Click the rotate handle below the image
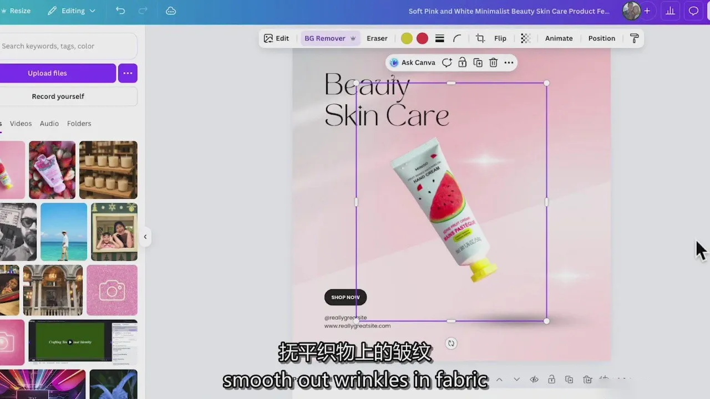This screenshot has height=399, width=710. pyautogui.click(x=451, y=344)
